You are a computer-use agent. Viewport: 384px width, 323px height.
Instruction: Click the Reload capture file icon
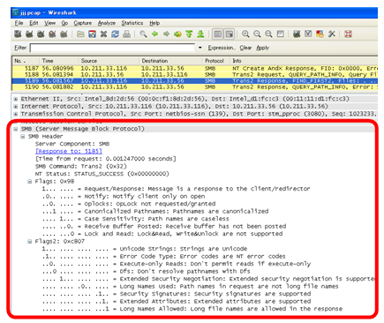(115, 34)
